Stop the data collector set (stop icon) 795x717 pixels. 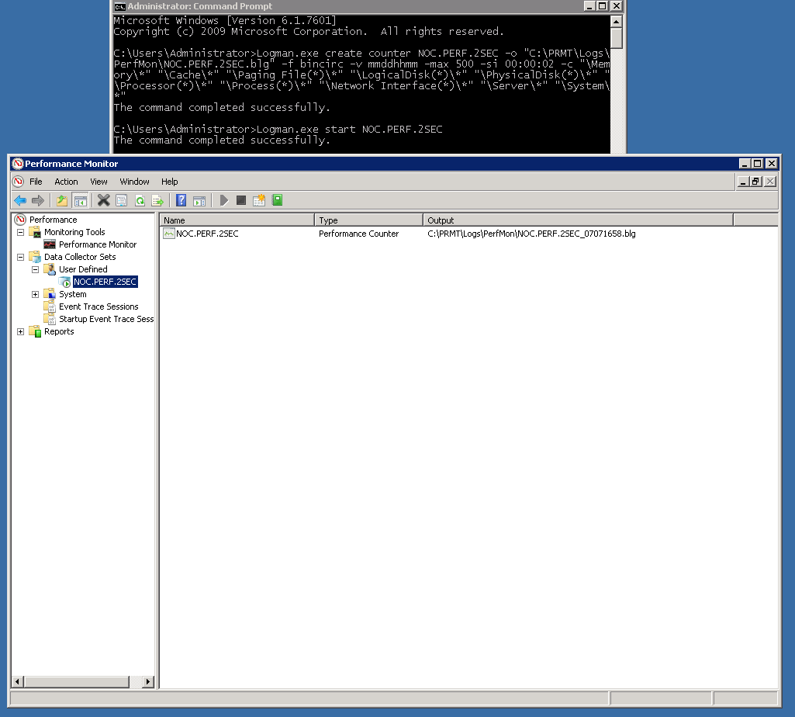coord(241,200)
